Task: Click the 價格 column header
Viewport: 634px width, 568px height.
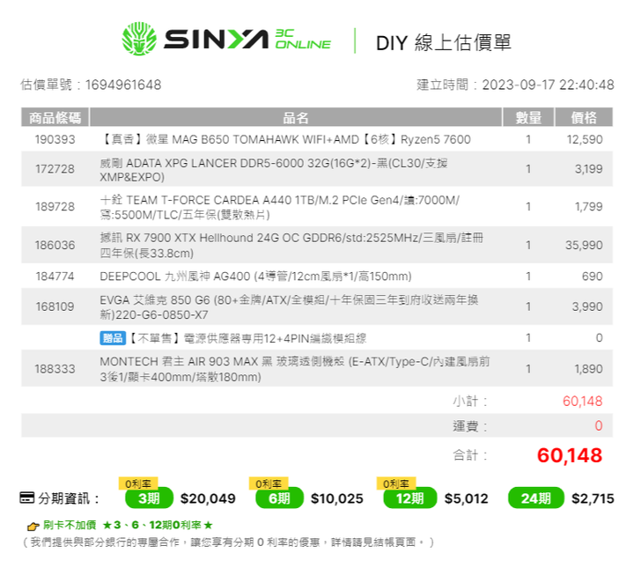Action: pos(584,118)
